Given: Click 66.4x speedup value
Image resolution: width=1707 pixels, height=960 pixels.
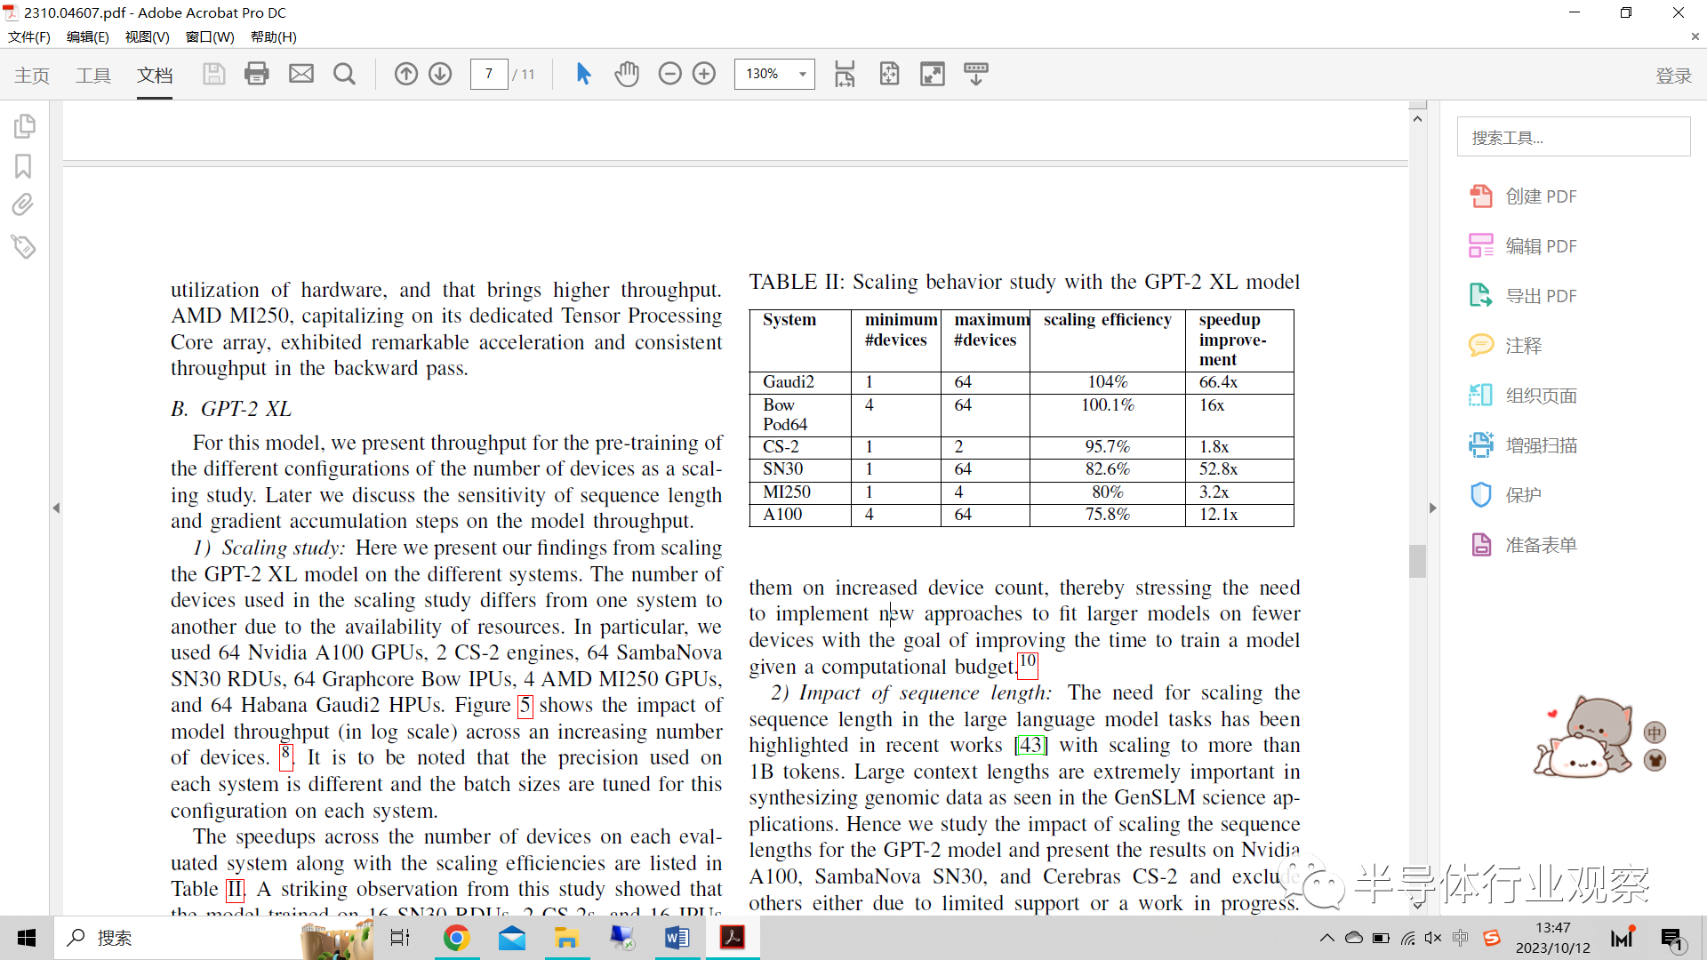Looking at the screenshot, I should click(x=1218, y=382).
